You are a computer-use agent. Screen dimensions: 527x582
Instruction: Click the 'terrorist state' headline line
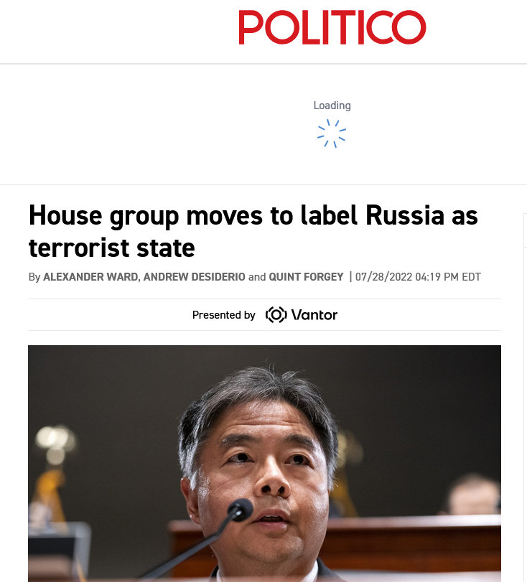112,248
